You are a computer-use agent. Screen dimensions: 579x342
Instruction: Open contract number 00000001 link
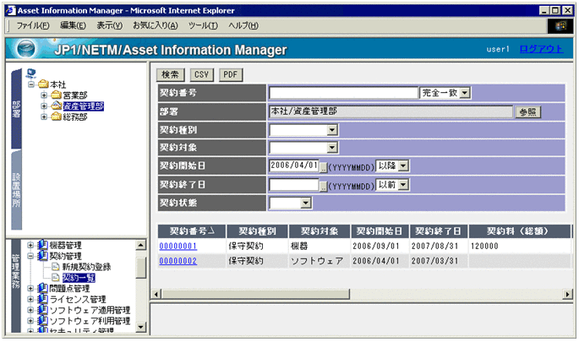coord(178,246)
